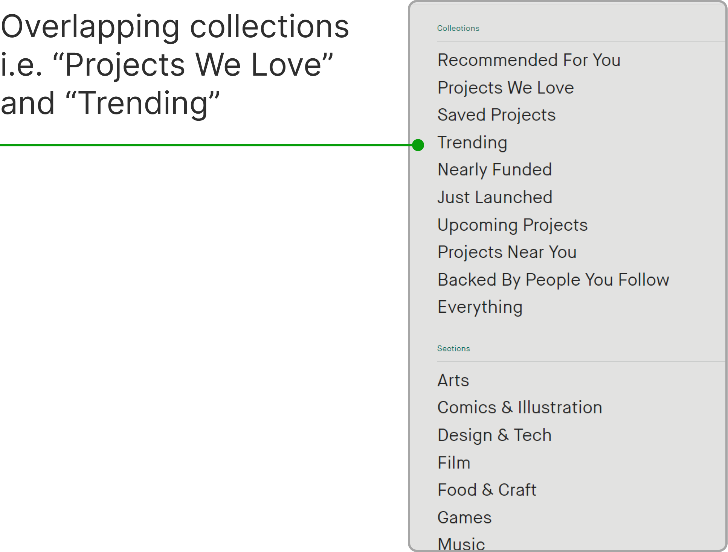Go to Saved Projects

pyautogui.click(x=496, y=115)
